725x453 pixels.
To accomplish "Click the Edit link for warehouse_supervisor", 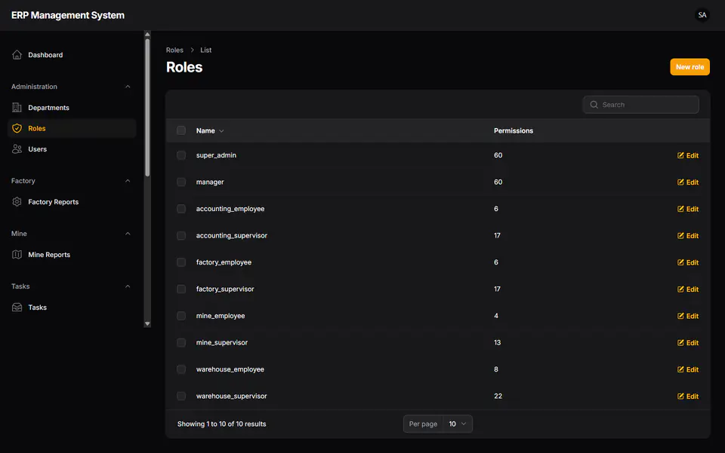I will point(688,396).
